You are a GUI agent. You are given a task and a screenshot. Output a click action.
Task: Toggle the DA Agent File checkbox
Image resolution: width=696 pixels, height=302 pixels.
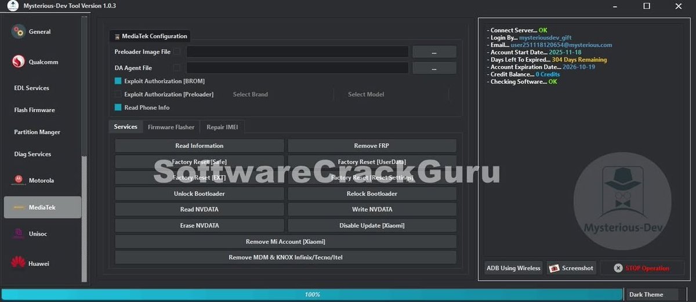[x=177, y=68]
